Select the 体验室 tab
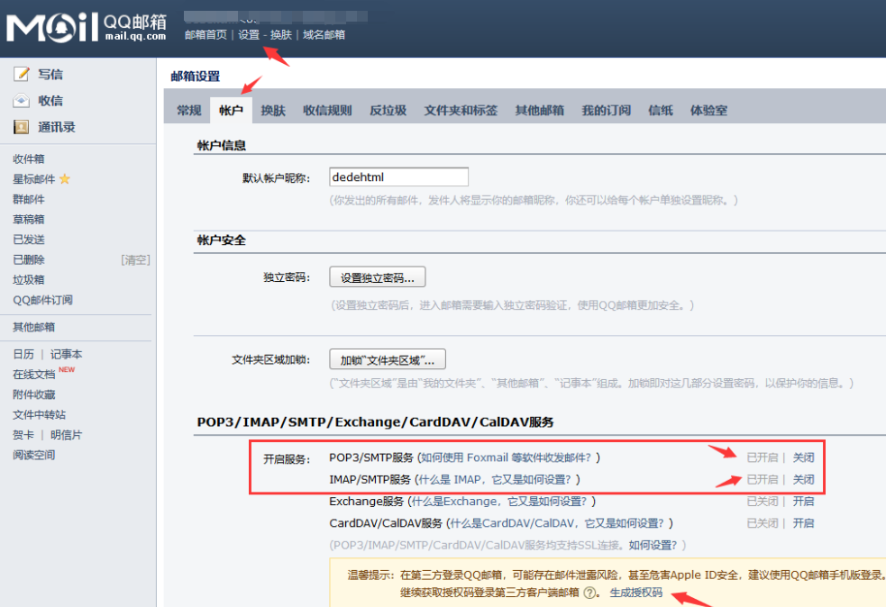This screenshot has height=607, width=886. (x=708, y=110)
